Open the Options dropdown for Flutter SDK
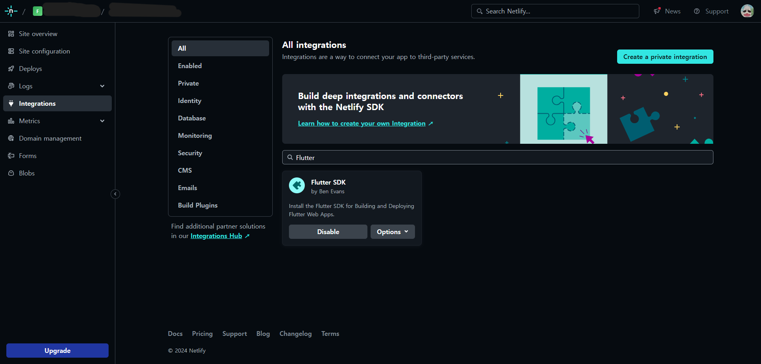The height and width of the screenshot is (364, 761). pyautogui.click(x=392, y=232)
